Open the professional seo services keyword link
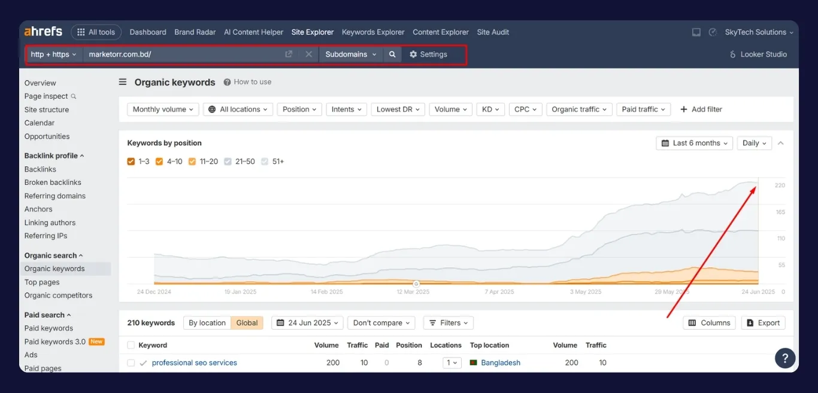 [x=195, y=363]
